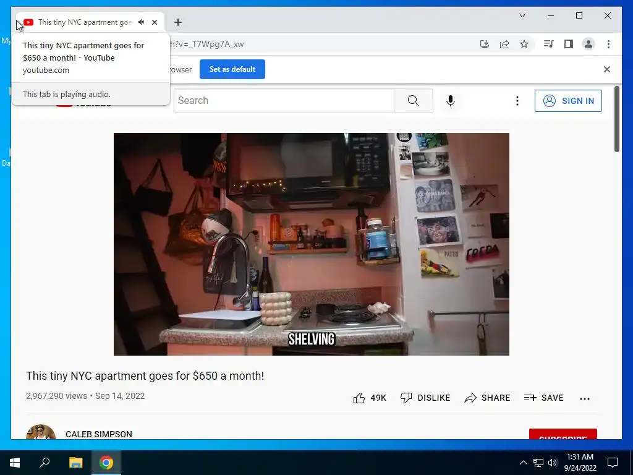Share this page from the address bar
This screenshot has height=475, width=633.
click(504, 44)
